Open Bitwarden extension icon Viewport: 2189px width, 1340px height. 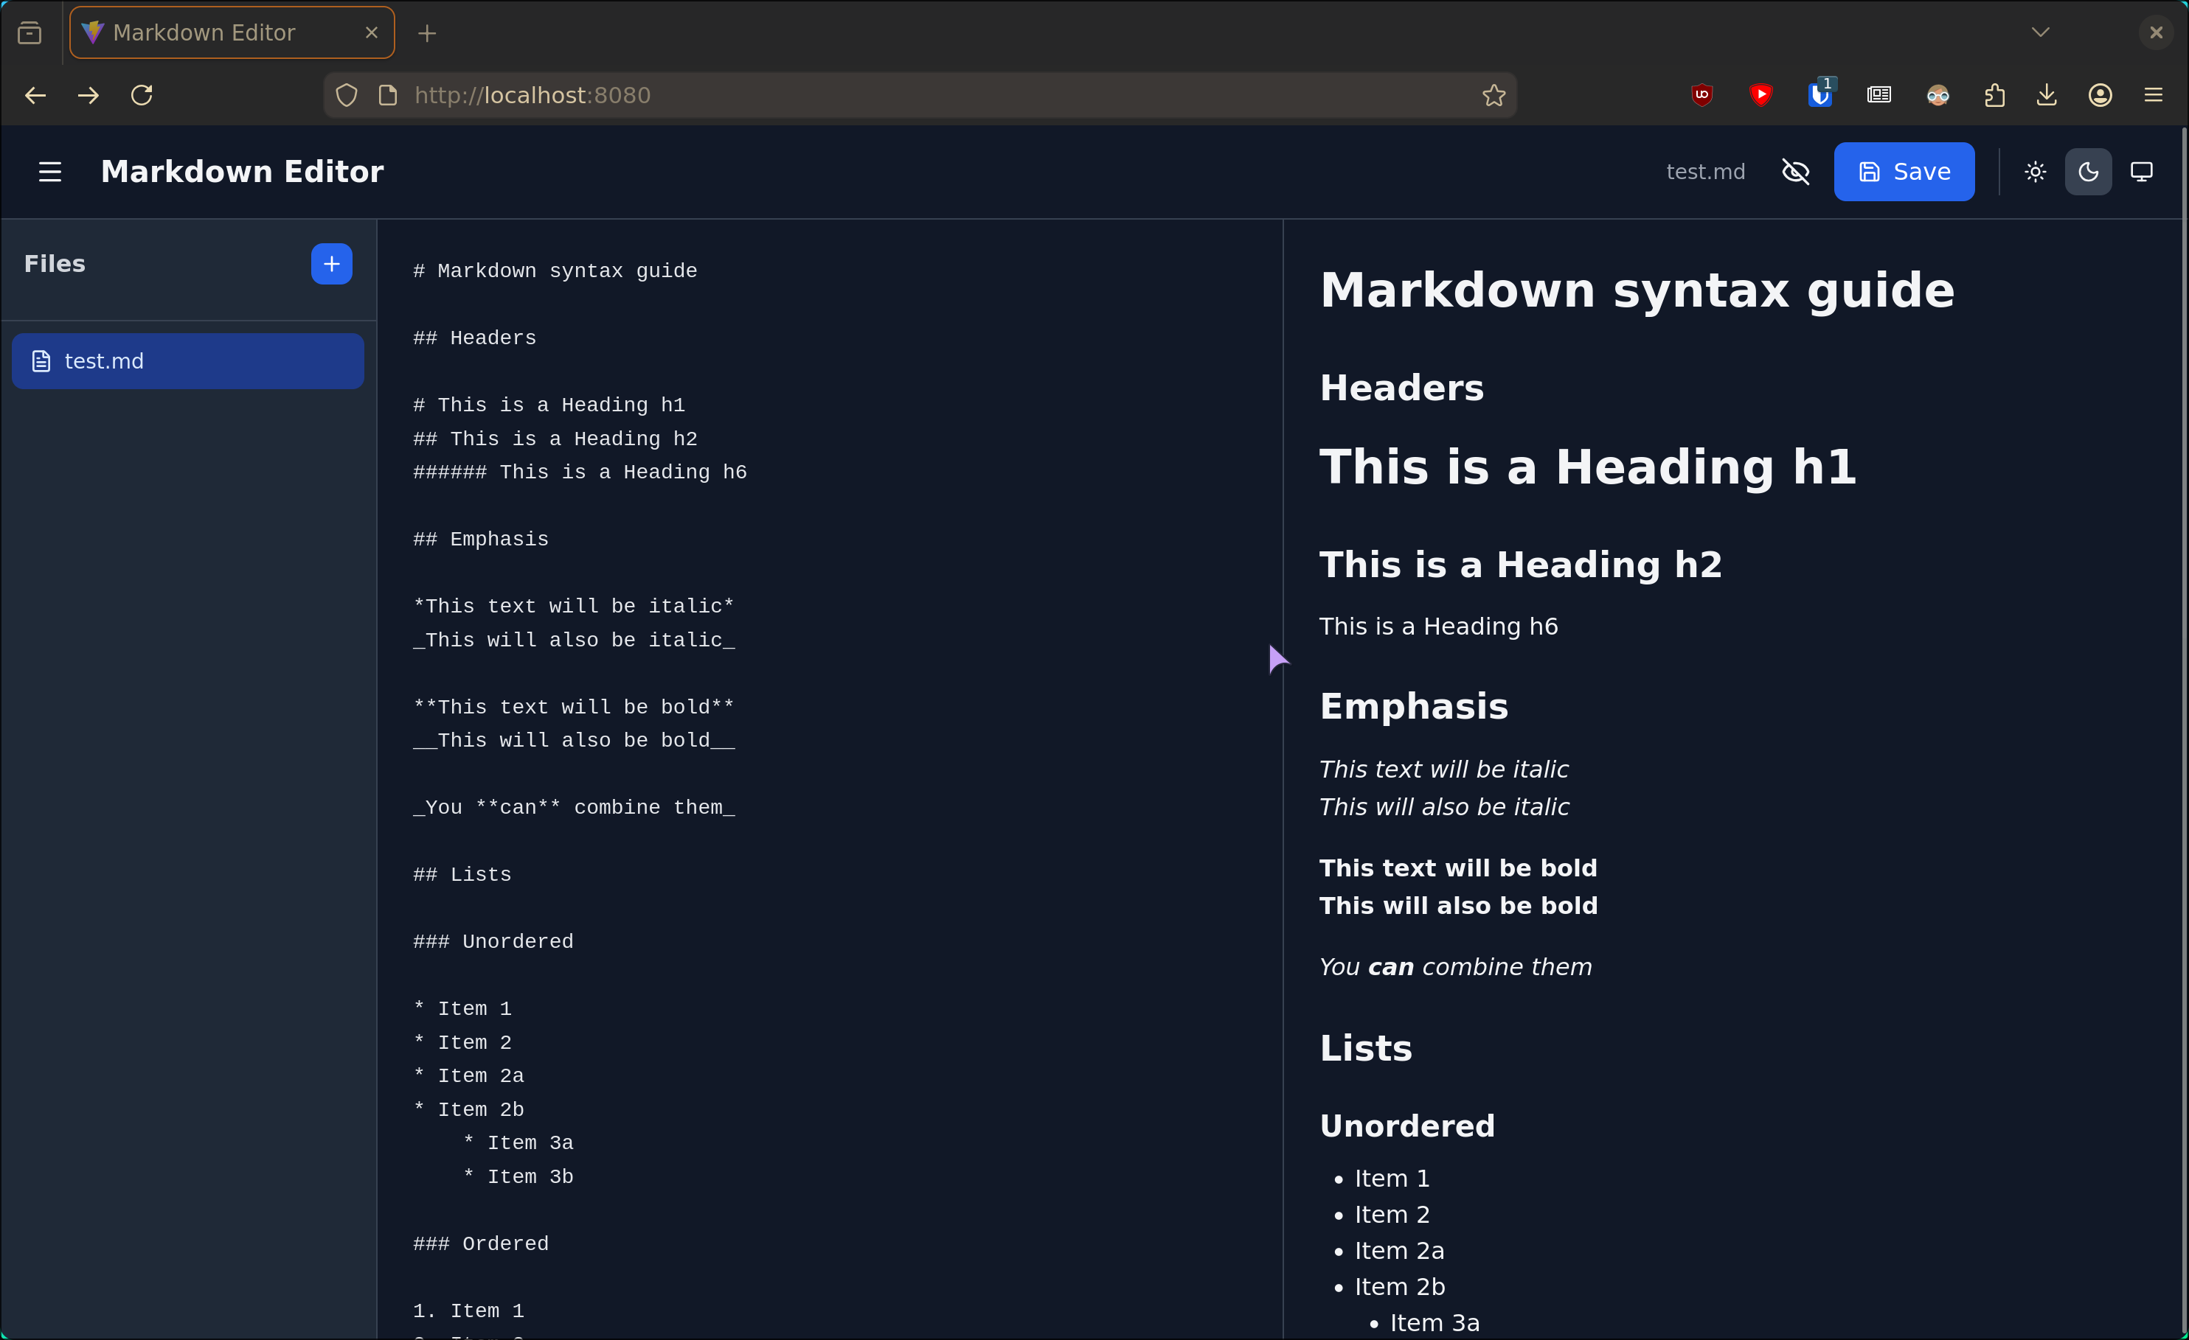coord(1819,95)
